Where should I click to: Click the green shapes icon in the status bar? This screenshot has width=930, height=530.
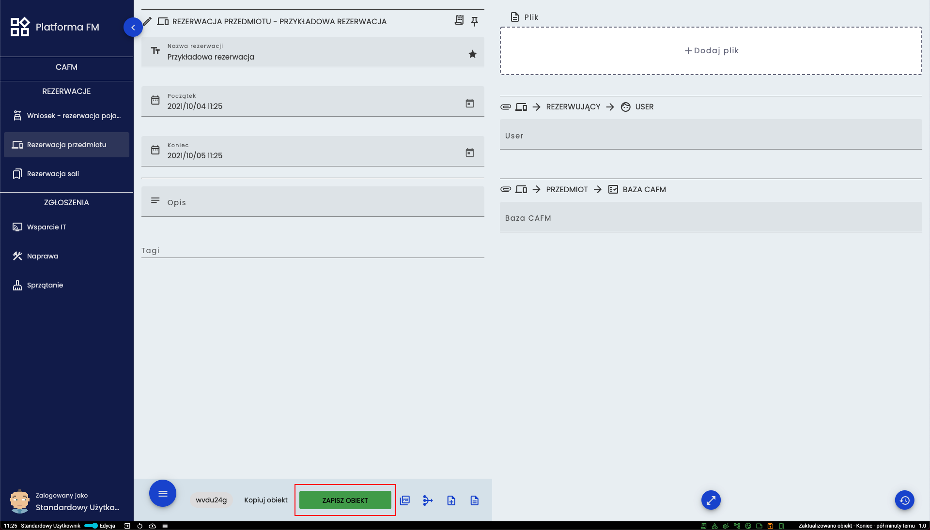pos(715,526)
